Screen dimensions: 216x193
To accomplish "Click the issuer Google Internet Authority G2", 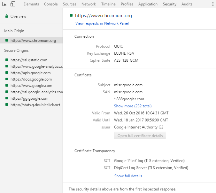I will point(139,127).
